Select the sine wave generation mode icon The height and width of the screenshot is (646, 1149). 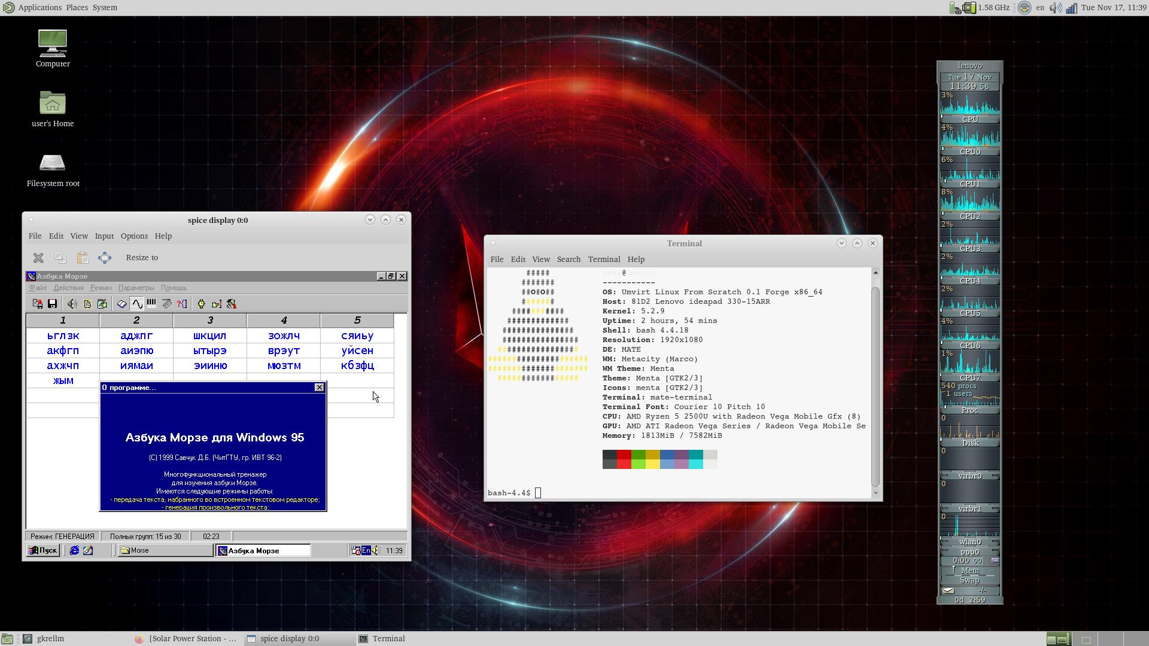pos(137,304)
